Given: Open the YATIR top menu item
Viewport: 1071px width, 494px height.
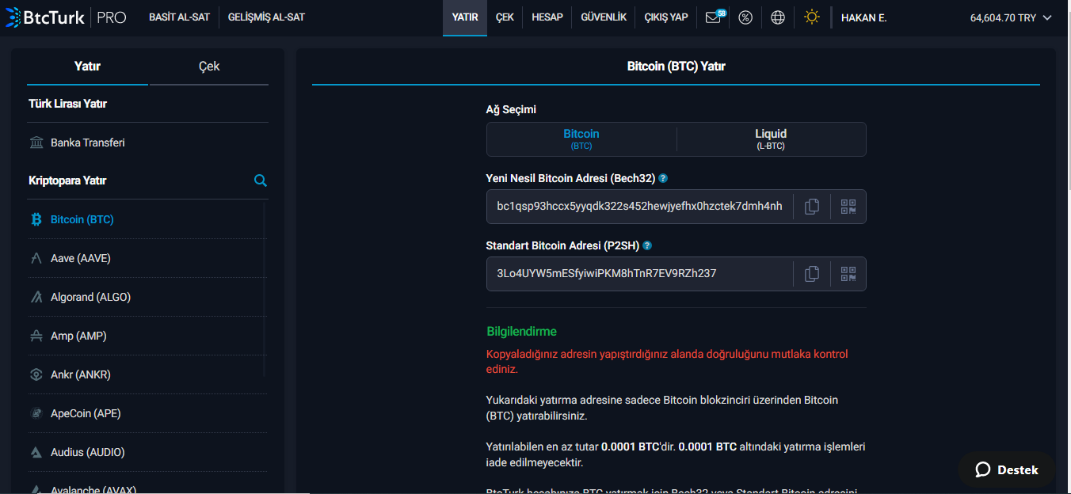Looking at the screenshot, I should coord(465,17).
